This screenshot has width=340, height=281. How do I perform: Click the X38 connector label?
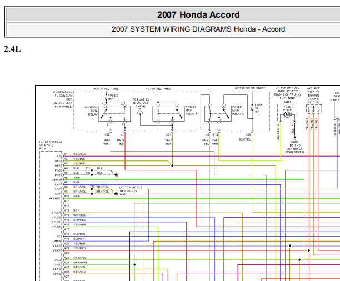coord(248,134)
